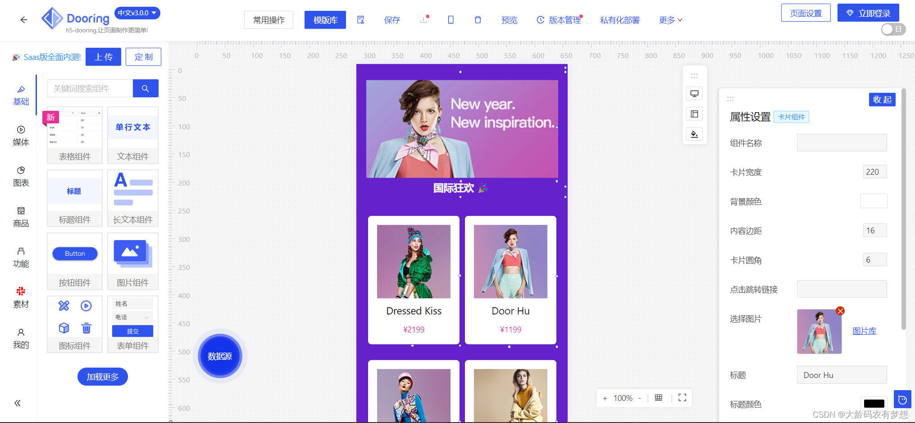This screenshot has width=915, height=423.
Task: Remove the selected image via the × badge
Action: [x=840, y=311]
